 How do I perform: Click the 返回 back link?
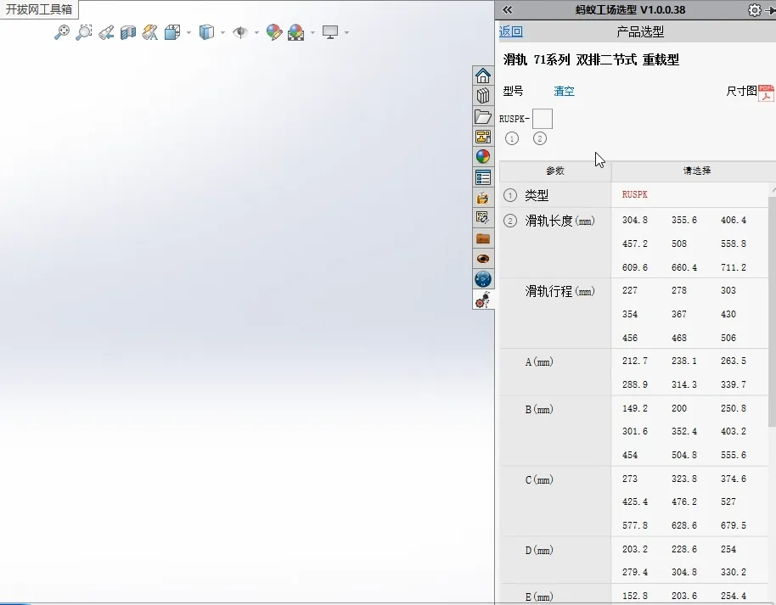[x=511, y=31]
